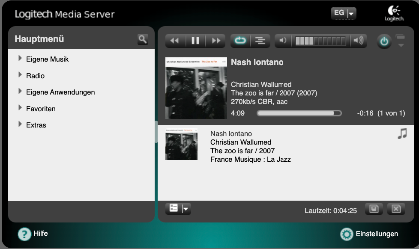Set volume level on the volume bar
Viewport: 419px width, 249px height.
pos(321,41)
